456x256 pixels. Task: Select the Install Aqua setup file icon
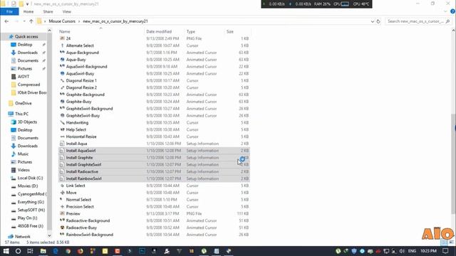(x=62, y=144)
